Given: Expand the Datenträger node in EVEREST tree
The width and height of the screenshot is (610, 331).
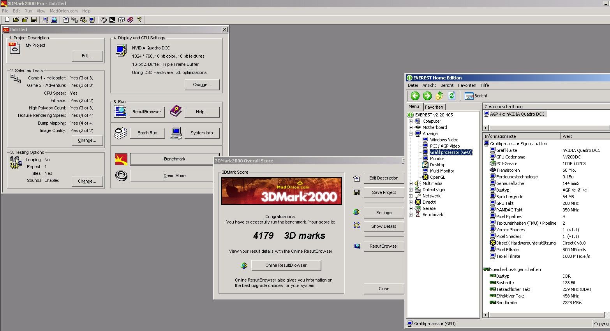Looking at the screenshot, I should pos(411,190).
